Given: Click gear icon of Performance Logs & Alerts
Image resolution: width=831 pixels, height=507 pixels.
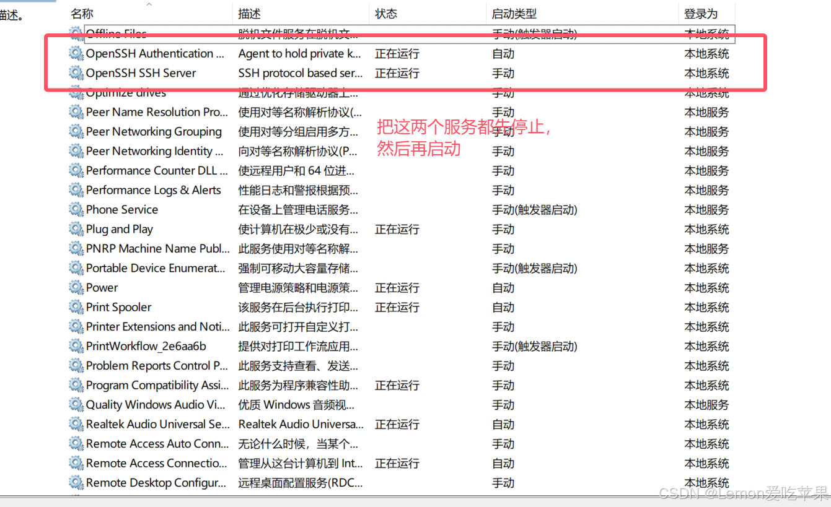Looking at the screenshot, I should [76, 190].
